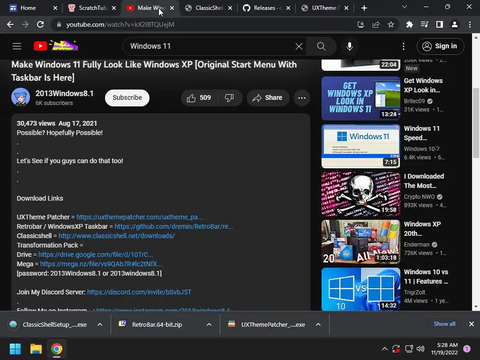Bookmark this page with the star icon

coord(391,24)
